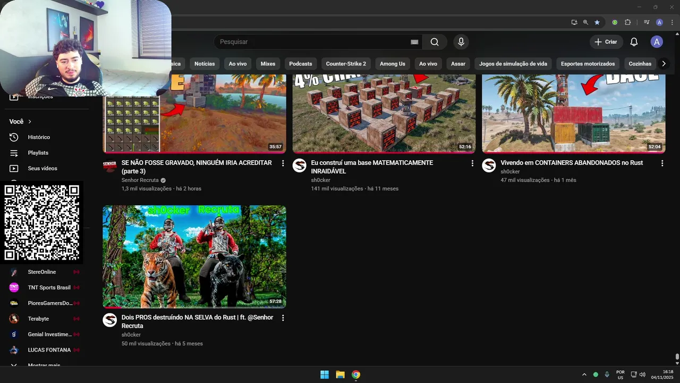This screenshot has width=680, height=383.
Task: Open options for Dois PROS destruíndo video
Action: click(283, 318)
